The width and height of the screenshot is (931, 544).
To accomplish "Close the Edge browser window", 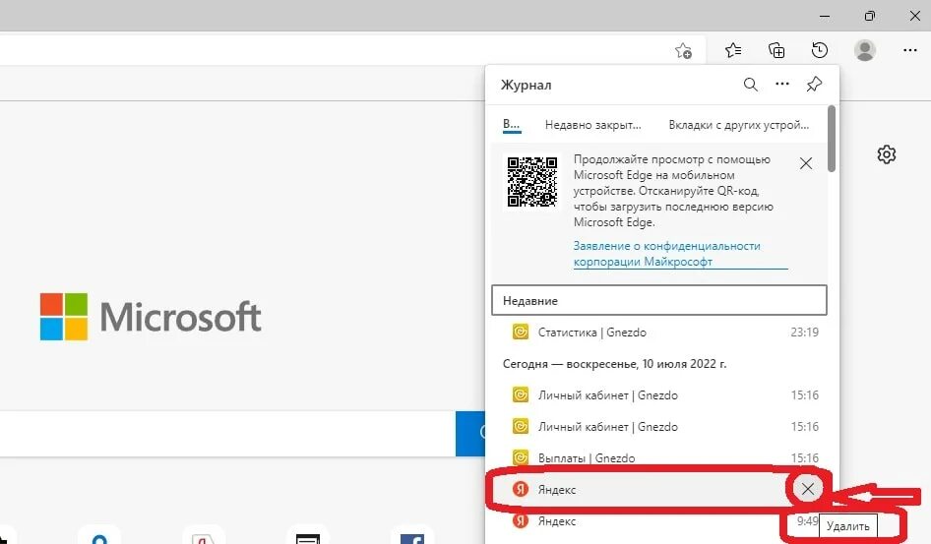I will [915, 16].
